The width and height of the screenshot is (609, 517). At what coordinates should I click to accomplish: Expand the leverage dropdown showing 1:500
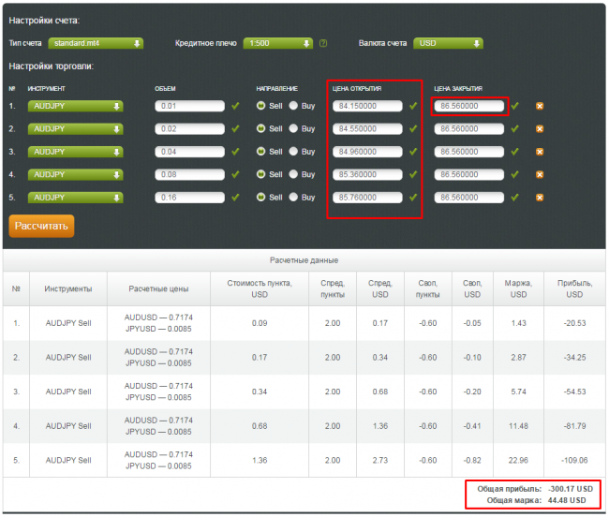(x=277, y=43)
